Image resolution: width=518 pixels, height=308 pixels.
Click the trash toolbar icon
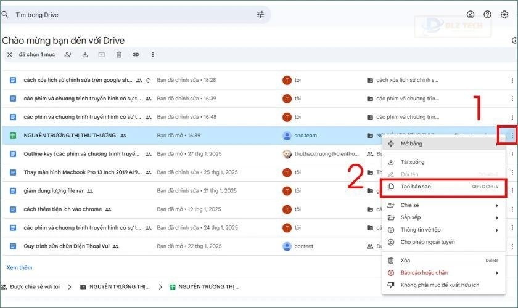click(x=119, y=55)
